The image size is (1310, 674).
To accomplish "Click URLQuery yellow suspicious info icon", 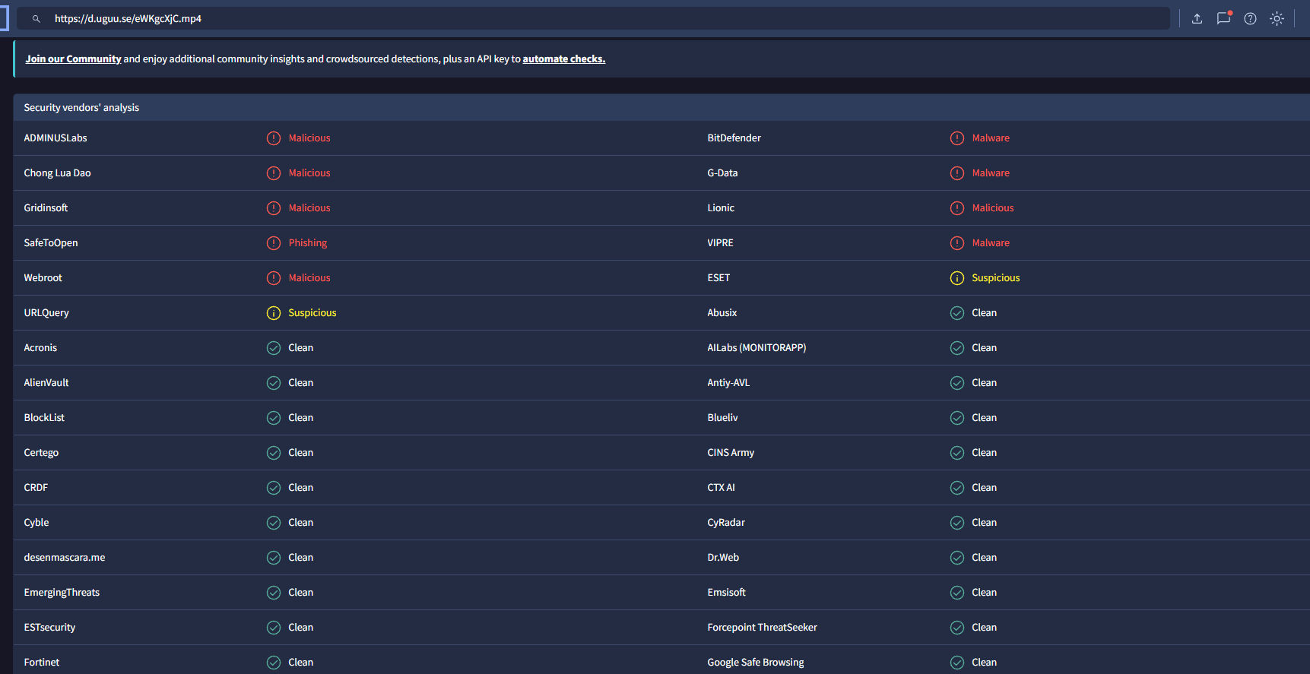I will (274, 313).
